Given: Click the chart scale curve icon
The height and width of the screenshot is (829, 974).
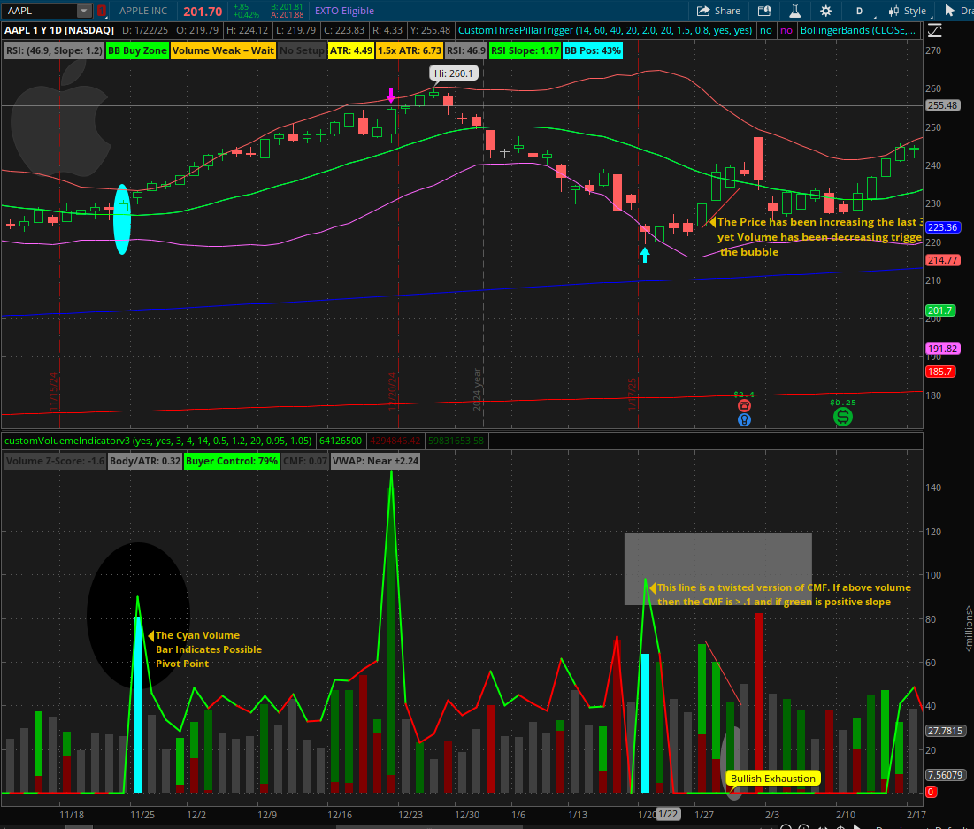Looking at the screenshot, I should click(934, 30).
